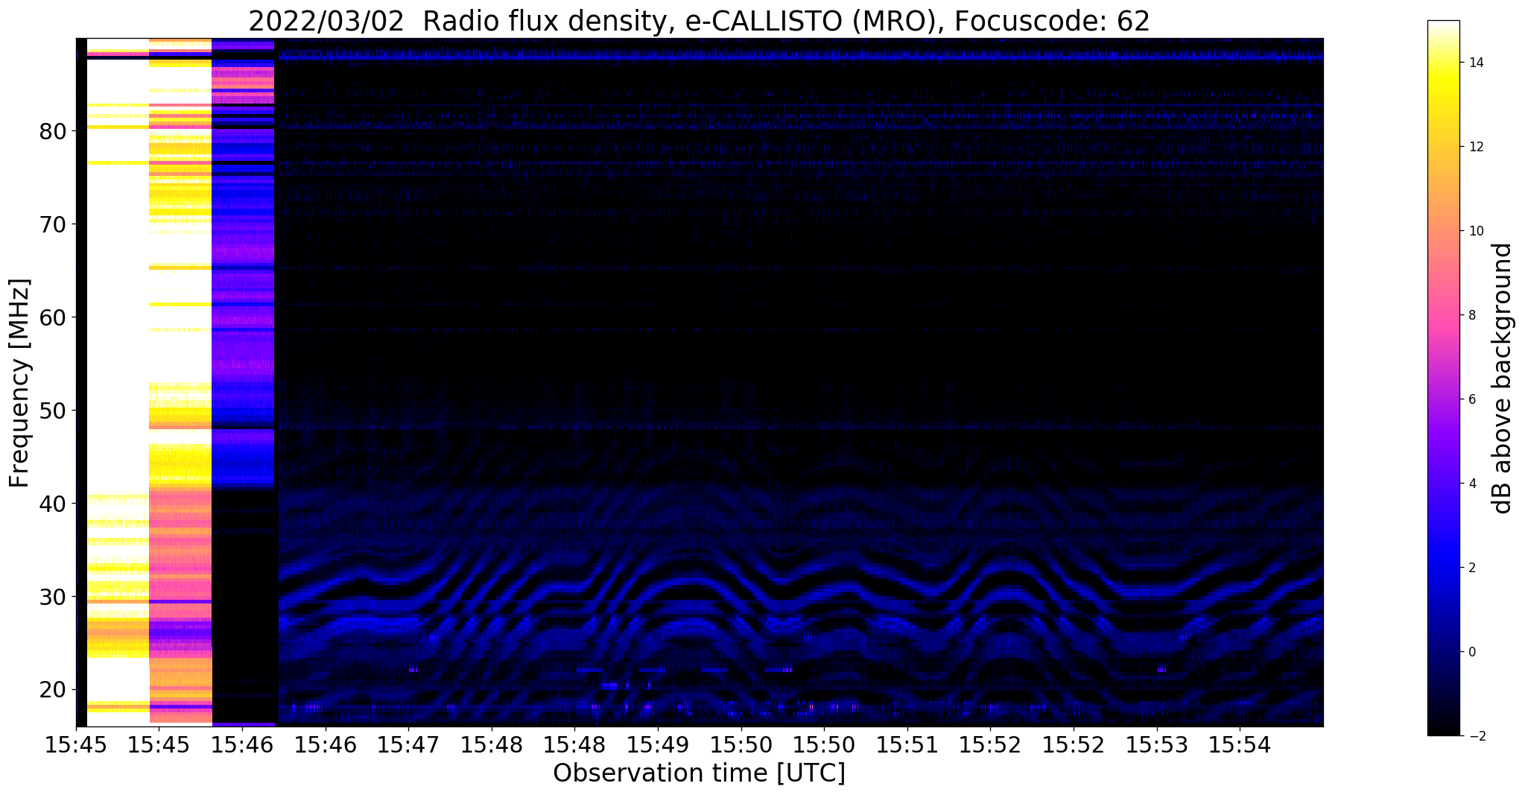Pick the colorbar tick value 10
Viewport: 1525px width, 795px height.
click(x=1475, y=231)
